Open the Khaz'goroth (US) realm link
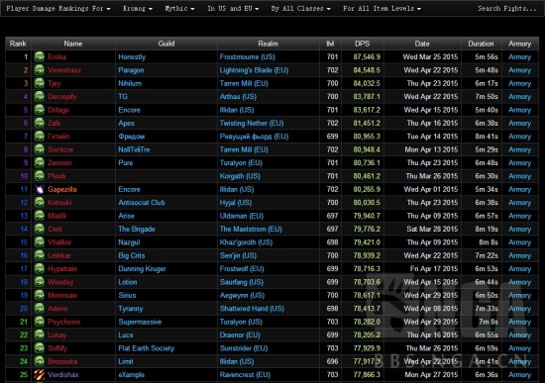Screen dimensions: 545x383 [246, 242]
